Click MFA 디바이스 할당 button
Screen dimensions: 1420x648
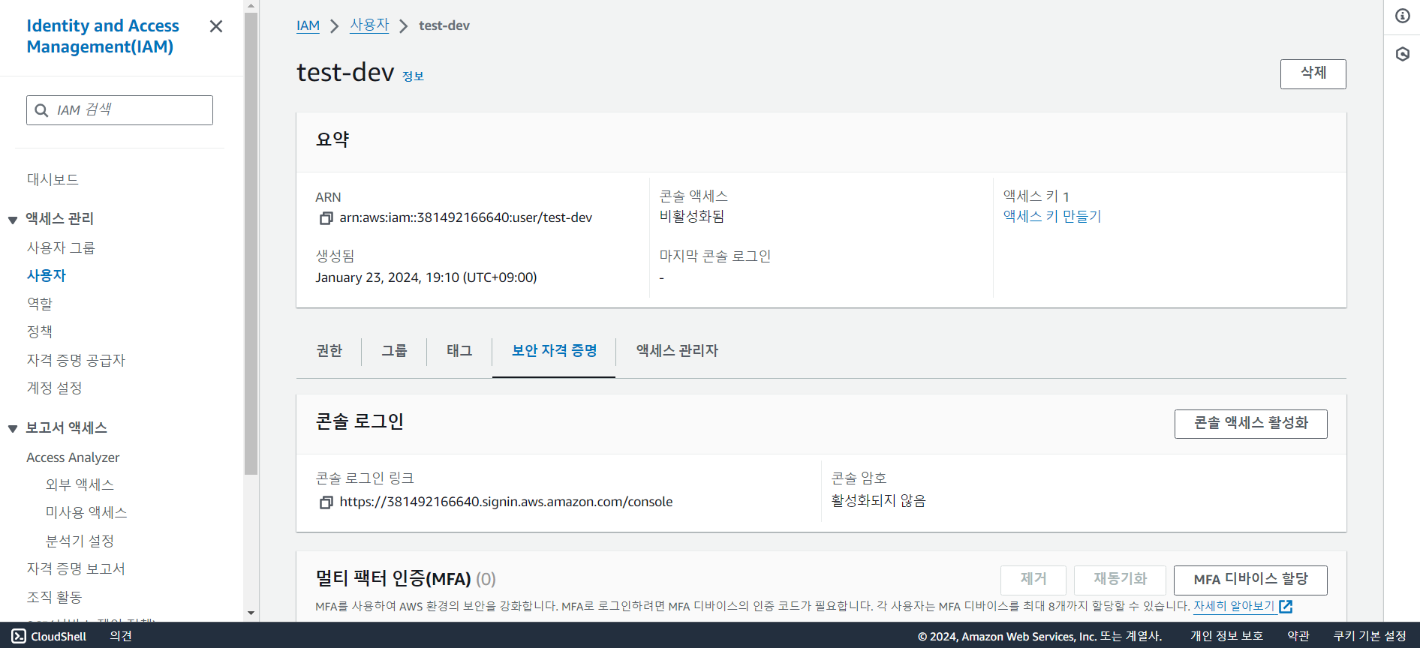click(1250, 580)
